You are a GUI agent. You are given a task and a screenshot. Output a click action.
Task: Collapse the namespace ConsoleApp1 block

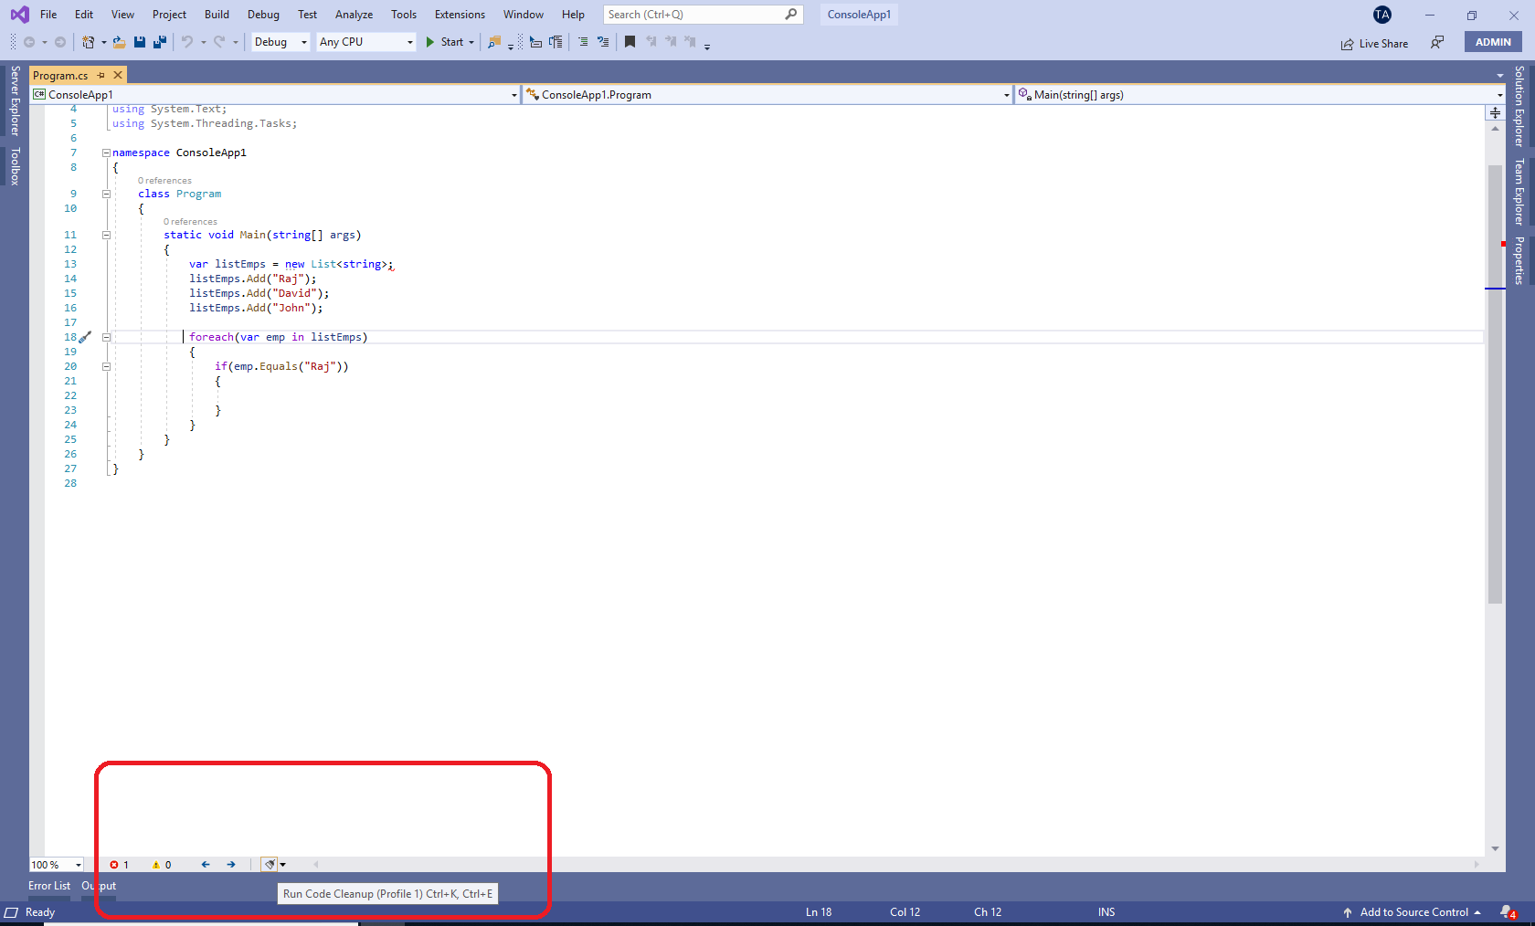point(106,153)
